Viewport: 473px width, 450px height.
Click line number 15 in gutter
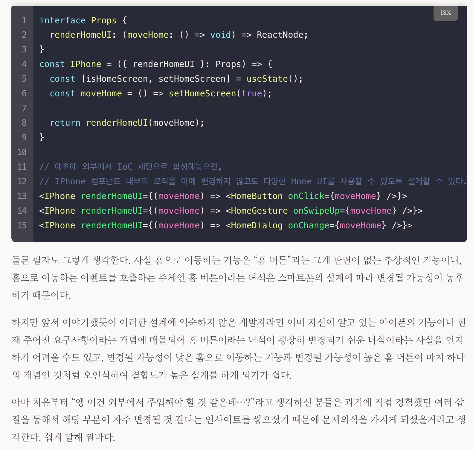[22, 225]
